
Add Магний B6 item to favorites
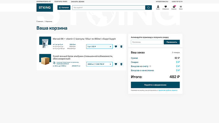click(x=116, y=47)
